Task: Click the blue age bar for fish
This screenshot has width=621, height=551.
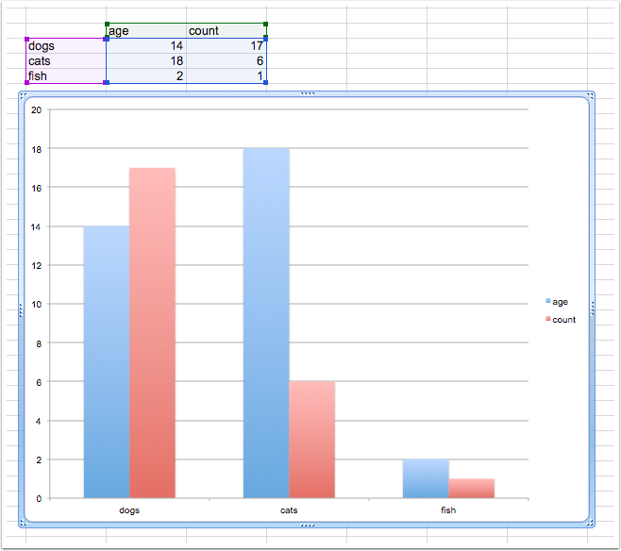Action: [x=426, y=478]
